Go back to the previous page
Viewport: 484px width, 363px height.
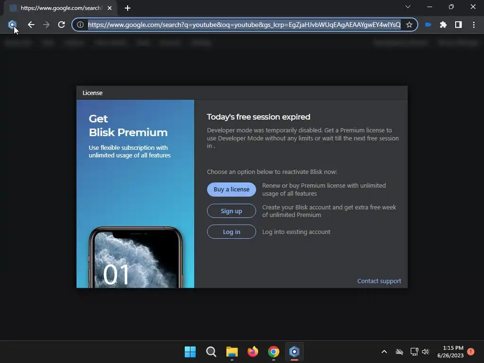click(31, 25)
